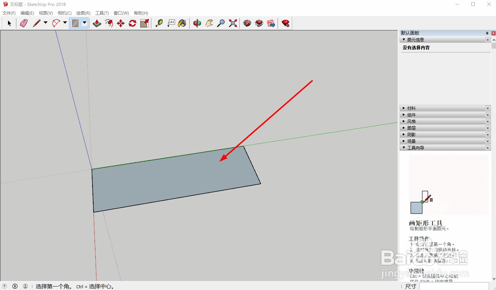
Task: Click the credits info status bar icon
Action: [x=15, y=286]
